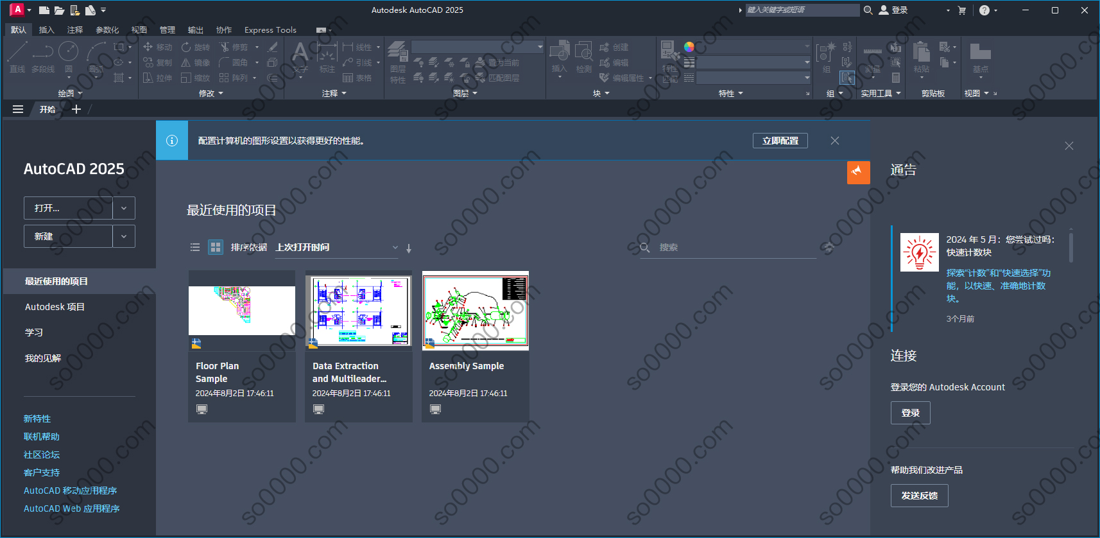
Task: Open the Default (默认) ribbon tab
Action: coord(19,30)
